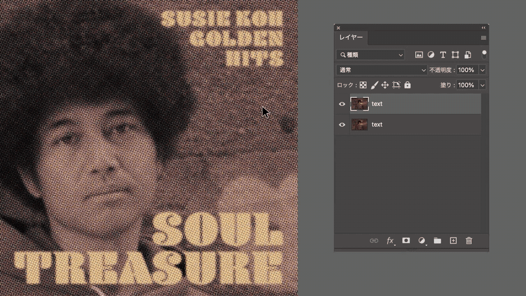This screenshot has width=526, height=296.
Task: Open the 不透明度 opacity slider arrow
Action: (x=483, y=70)
